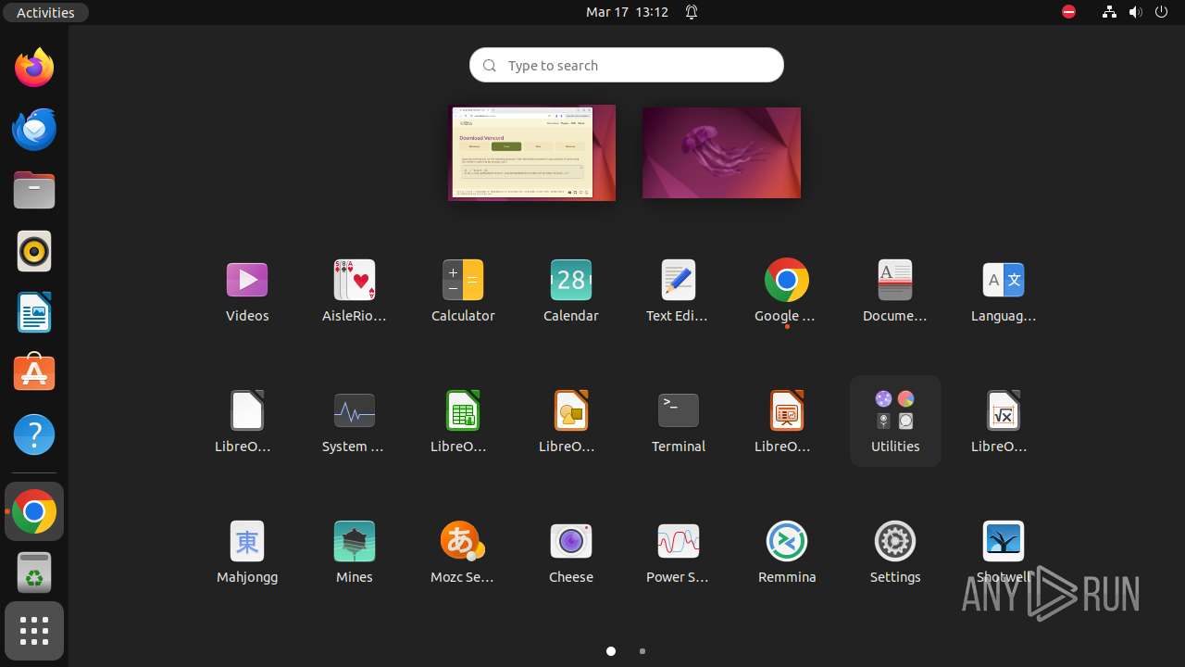The image size is (1185, 667).
Task: Click the volume speaker icon in top bar
Action: coord(1136,12)
